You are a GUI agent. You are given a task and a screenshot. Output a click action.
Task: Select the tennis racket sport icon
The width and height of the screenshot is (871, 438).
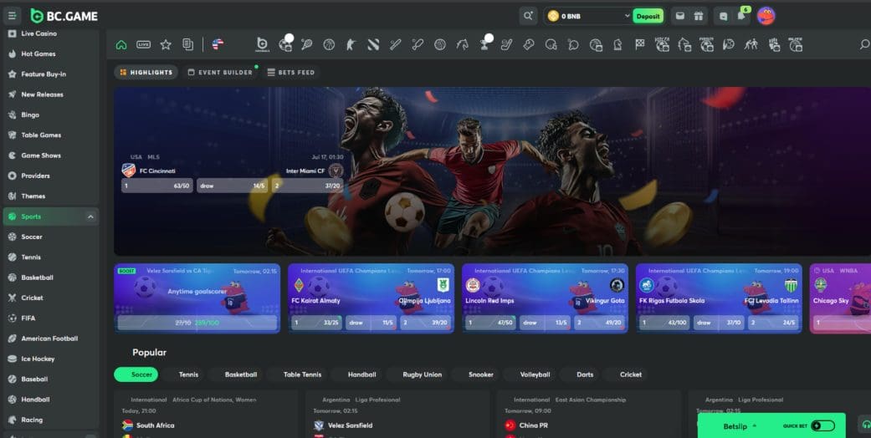tap(307, 44)
